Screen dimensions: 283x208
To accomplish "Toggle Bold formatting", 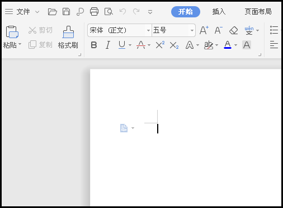I will 94,45.
